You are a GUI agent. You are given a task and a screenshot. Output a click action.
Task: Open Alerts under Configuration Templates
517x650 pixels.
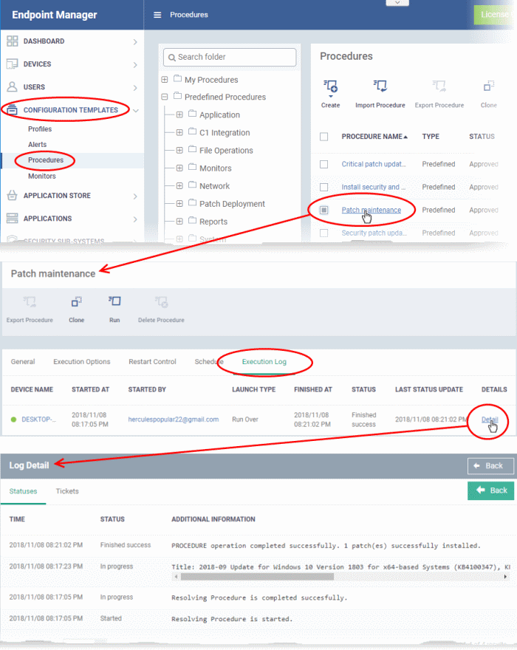tap(38, 144)
